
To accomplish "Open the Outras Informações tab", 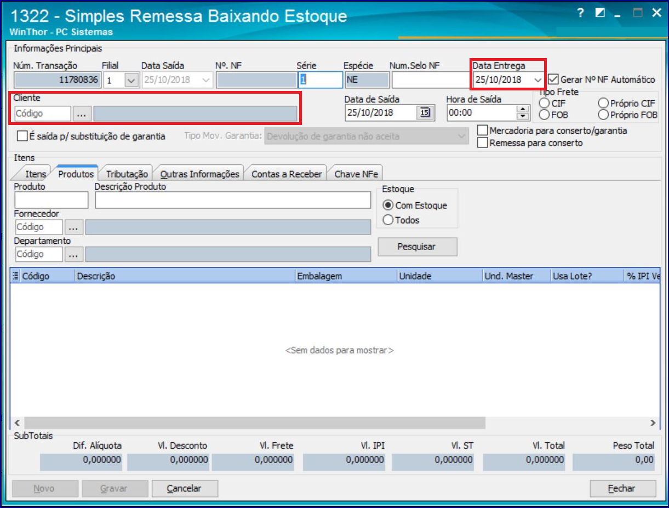I will coord(199,174).
